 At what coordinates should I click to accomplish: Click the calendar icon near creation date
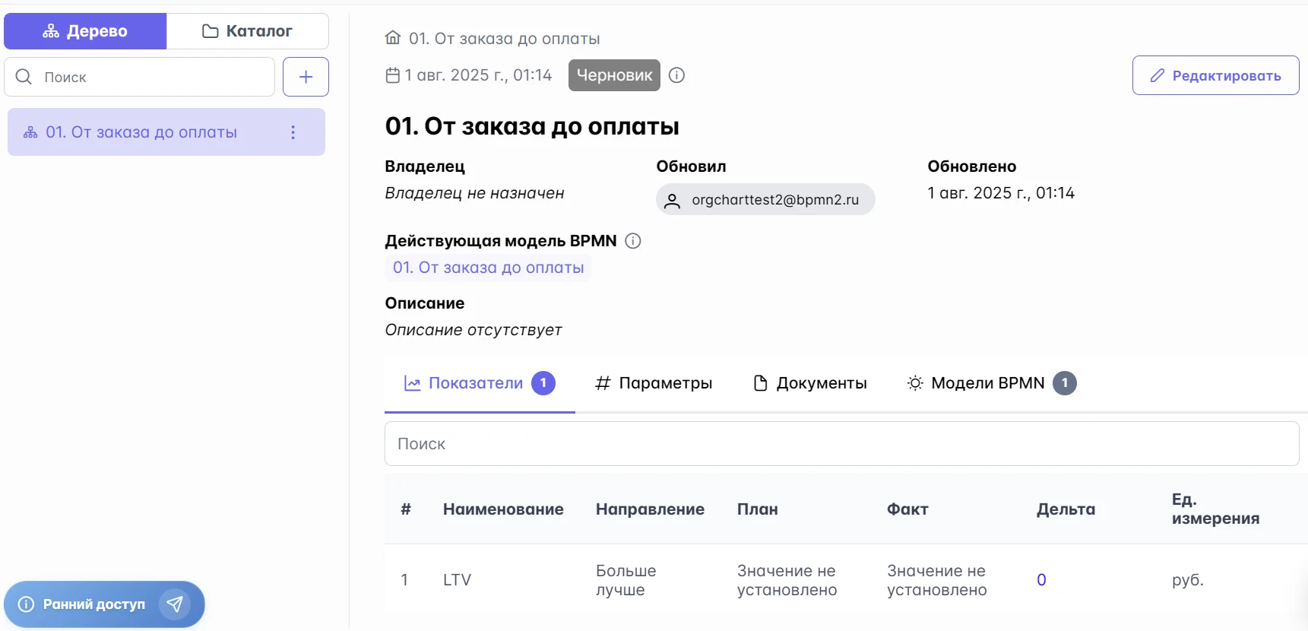click(392, 75)
